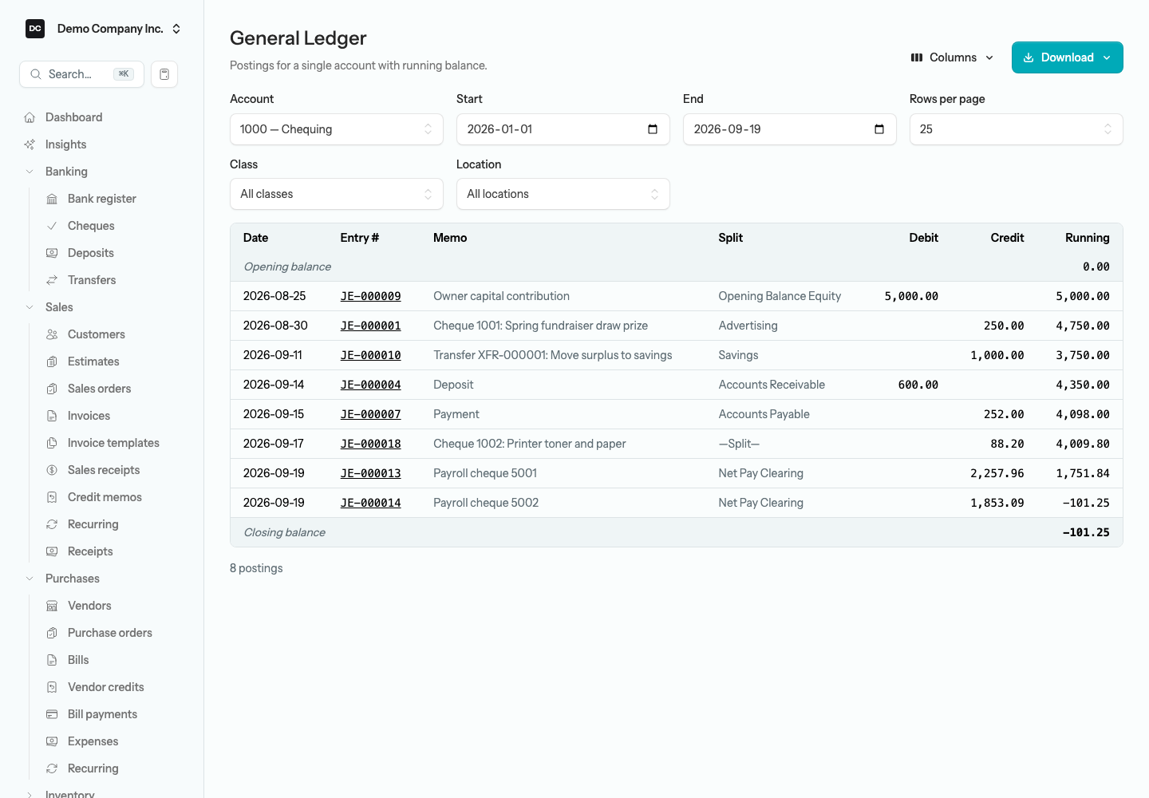Open the Rows per page dropdown
The width and height of the screenshot is (1149, 798).
pyautogui.click(x=1017, y=129)
